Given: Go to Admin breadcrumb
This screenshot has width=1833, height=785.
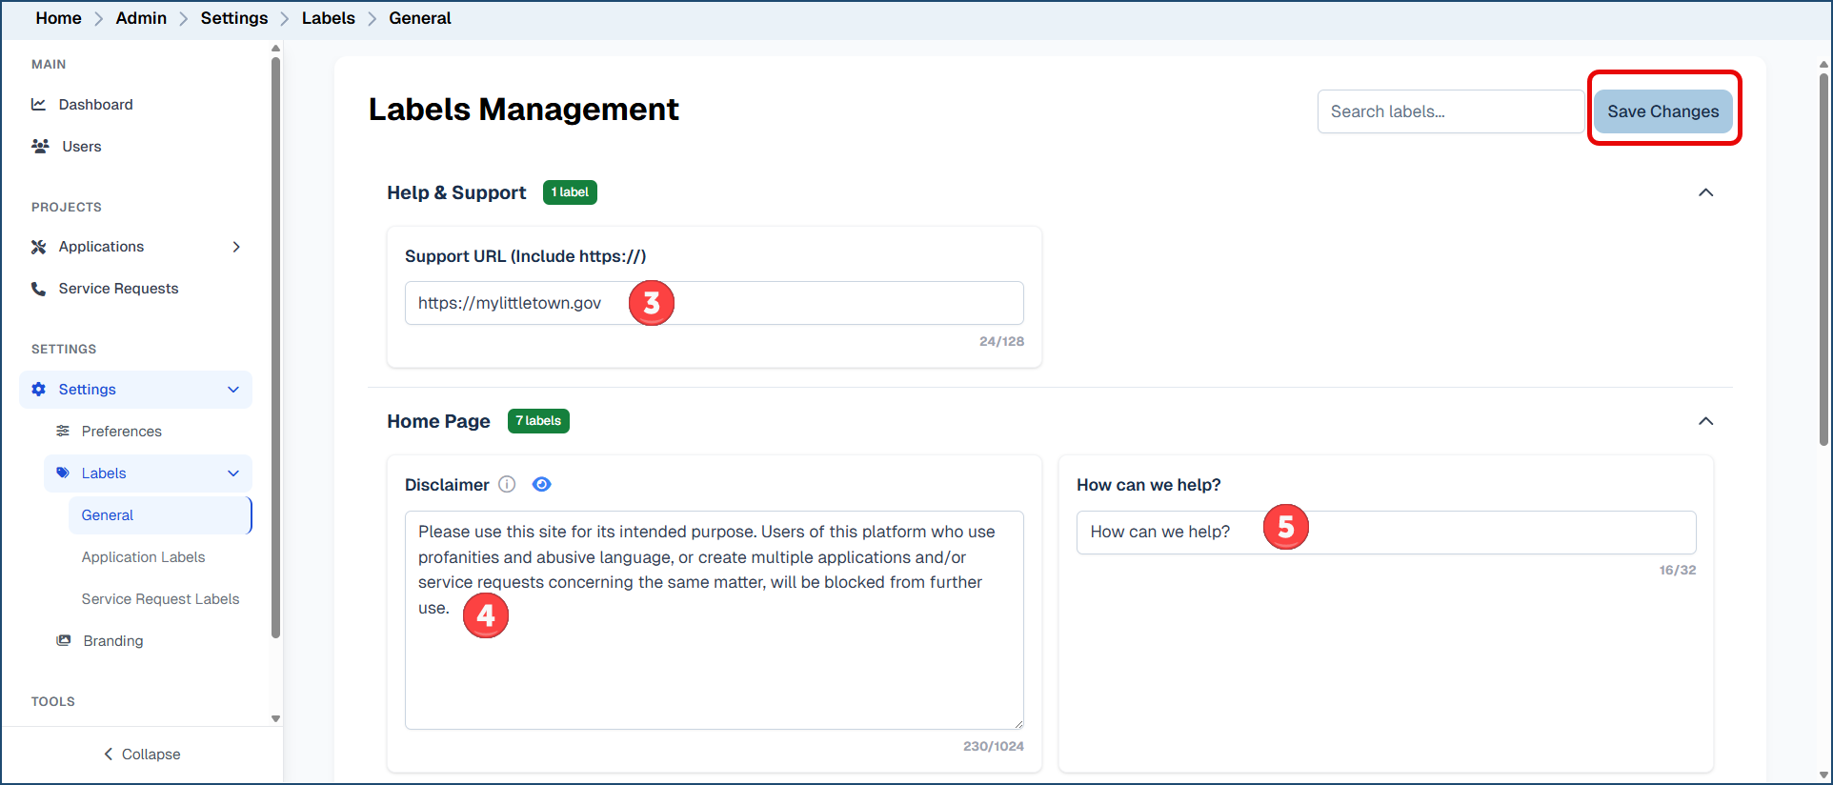Looking at the screenshot, I should (x=141, y=18).
